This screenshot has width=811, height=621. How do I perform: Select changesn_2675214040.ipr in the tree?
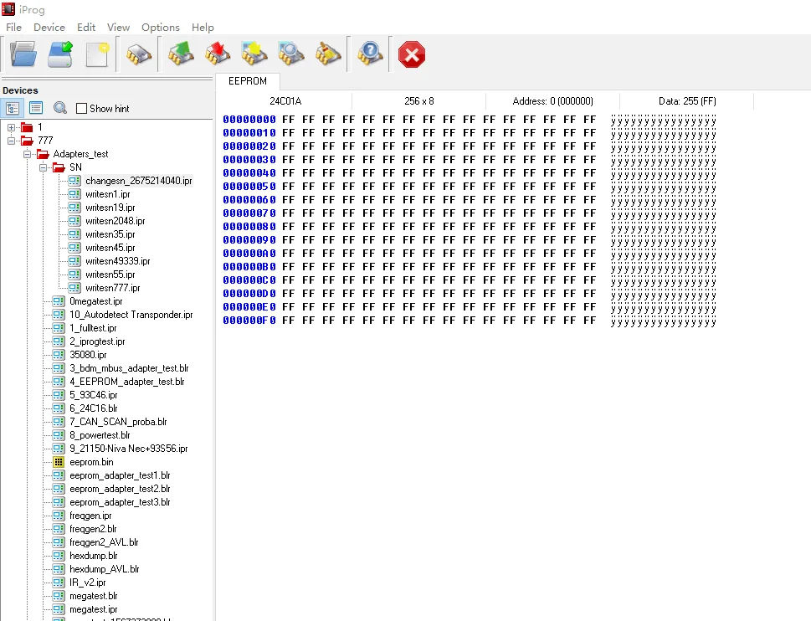[x=139, y=181]
